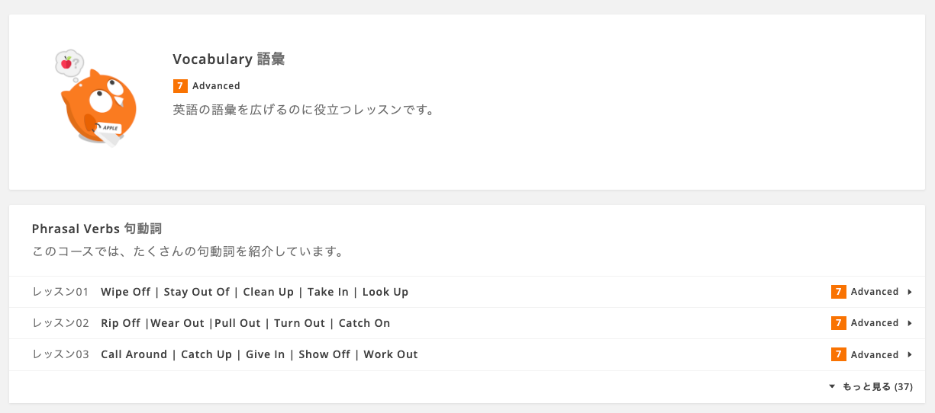Open lesson Rip Off | Wear Out

[x=467, y=323]
